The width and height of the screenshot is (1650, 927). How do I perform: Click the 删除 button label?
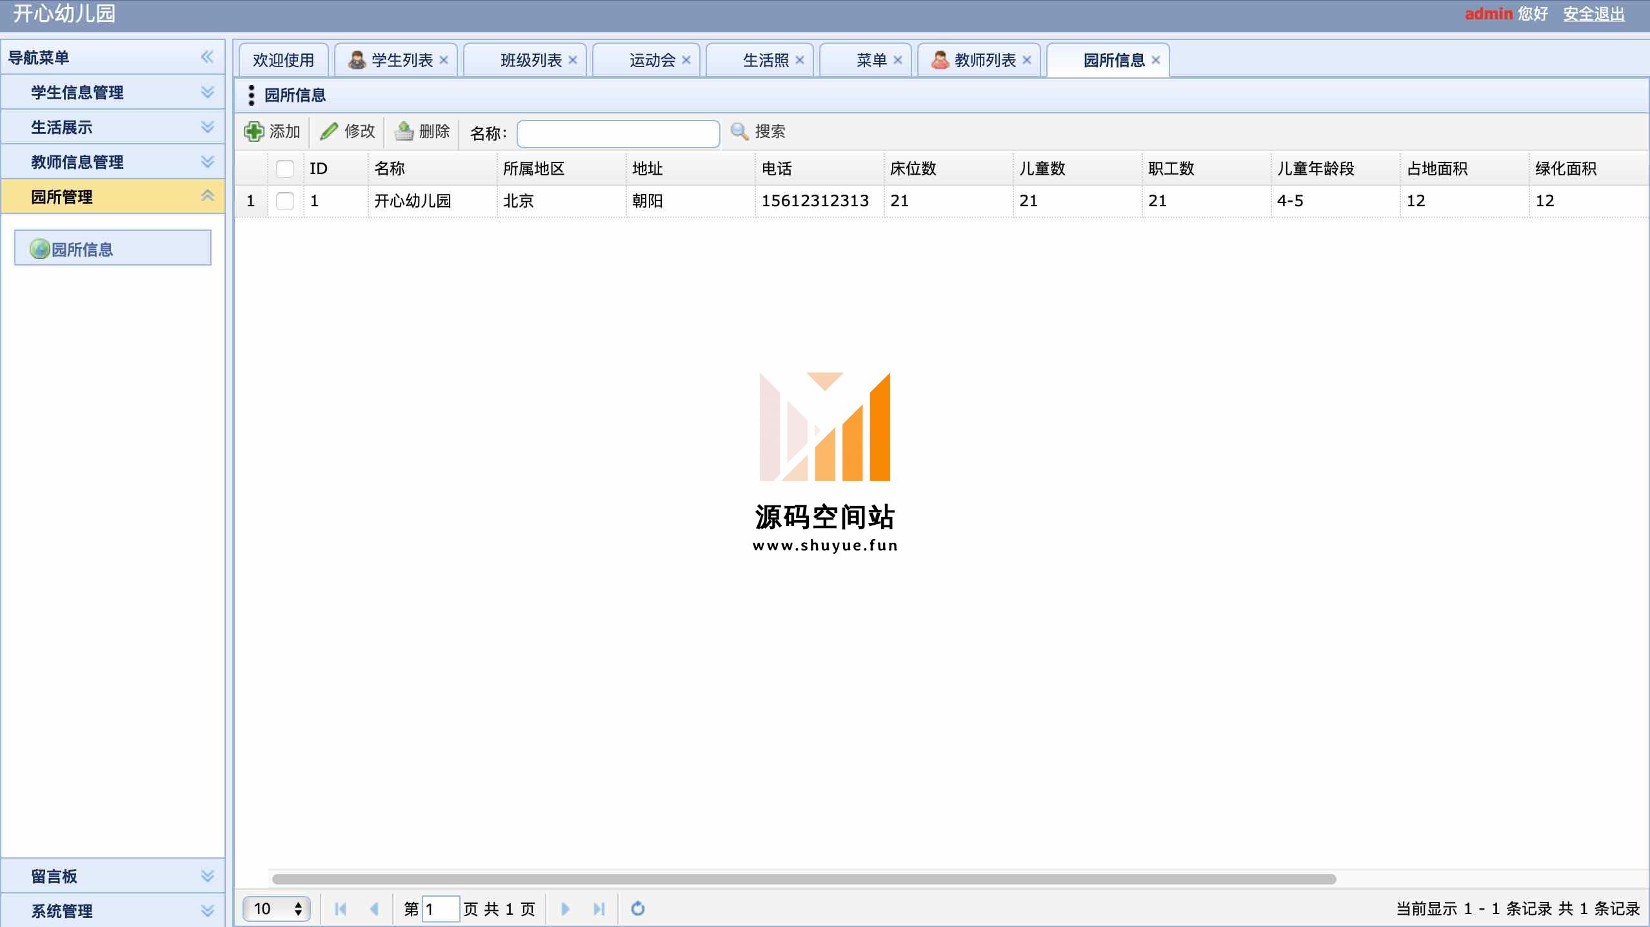(435, 132)
